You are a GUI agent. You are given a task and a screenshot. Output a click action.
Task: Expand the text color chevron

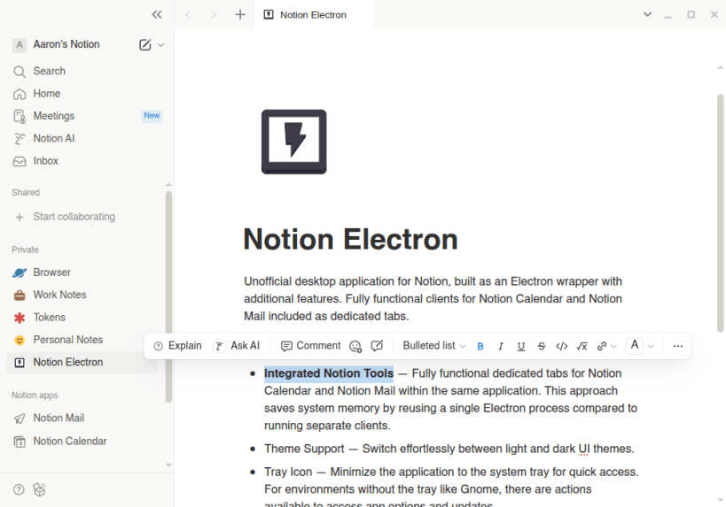point(651,347)
